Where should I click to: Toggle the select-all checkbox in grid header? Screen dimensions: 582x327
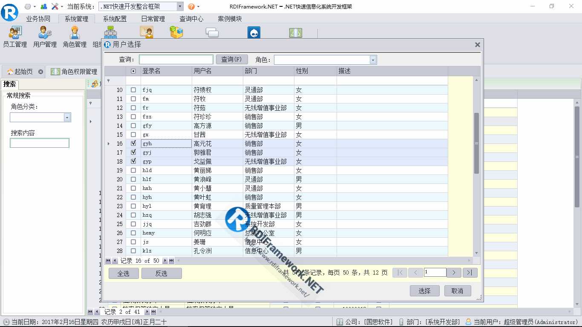tap(133, 71)
